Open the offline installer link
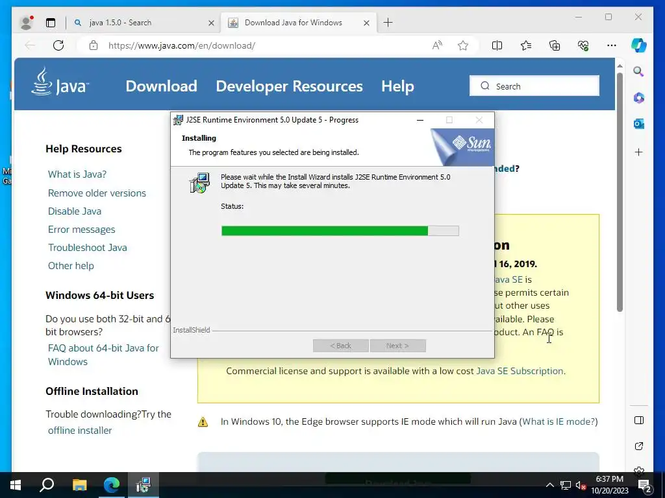The height and width of the screenshot is (498, 665). point(80,431)
